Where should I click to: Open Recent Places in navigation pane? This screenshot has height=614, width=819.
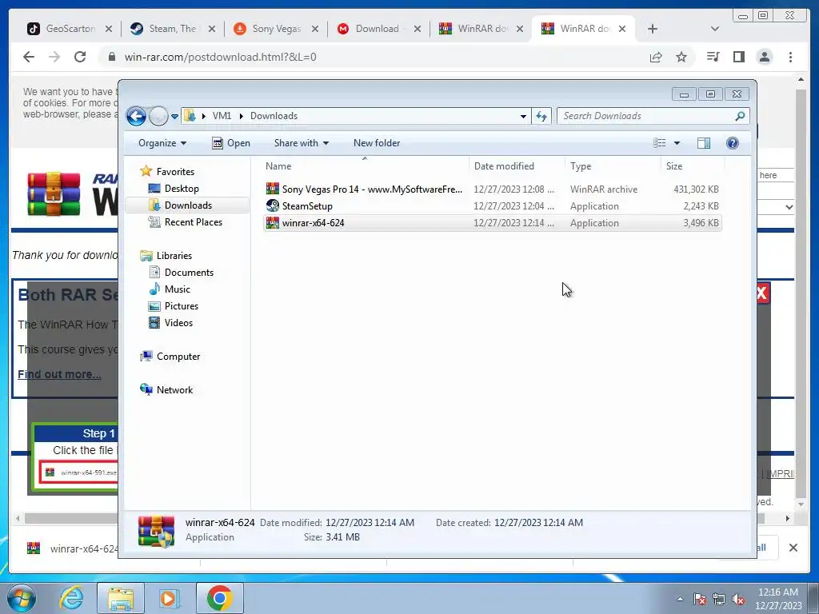pos(186,222)
